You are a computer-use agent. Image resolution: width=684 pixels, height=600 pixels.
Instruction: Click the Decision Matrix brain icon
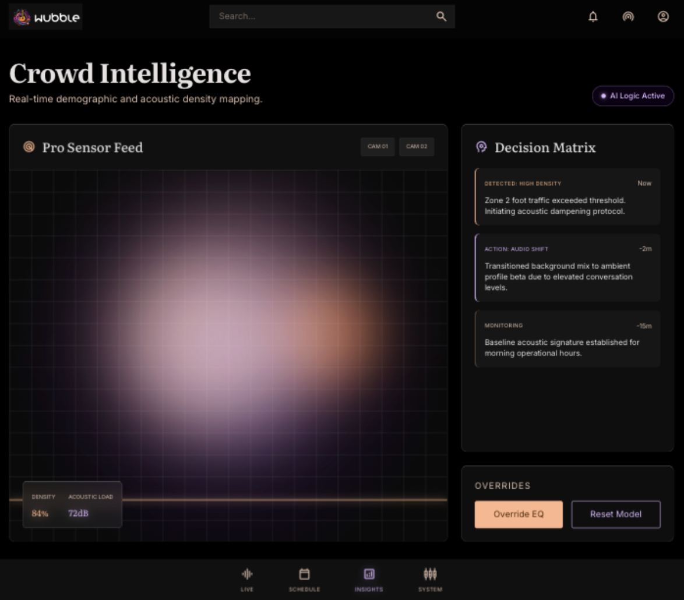coord(481,147)
